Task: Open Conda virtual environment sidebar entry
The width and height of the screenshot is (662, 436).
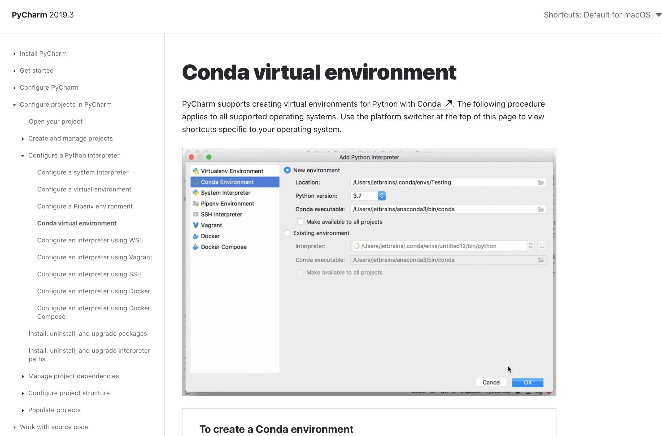Action: click(77, 223)
